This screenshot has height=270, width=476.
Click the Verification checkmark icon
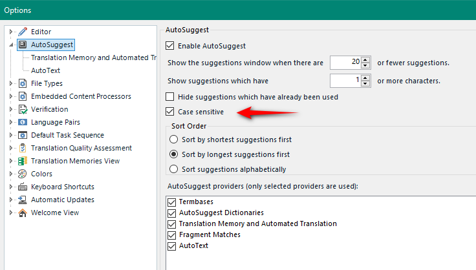(x=23, y=109)
